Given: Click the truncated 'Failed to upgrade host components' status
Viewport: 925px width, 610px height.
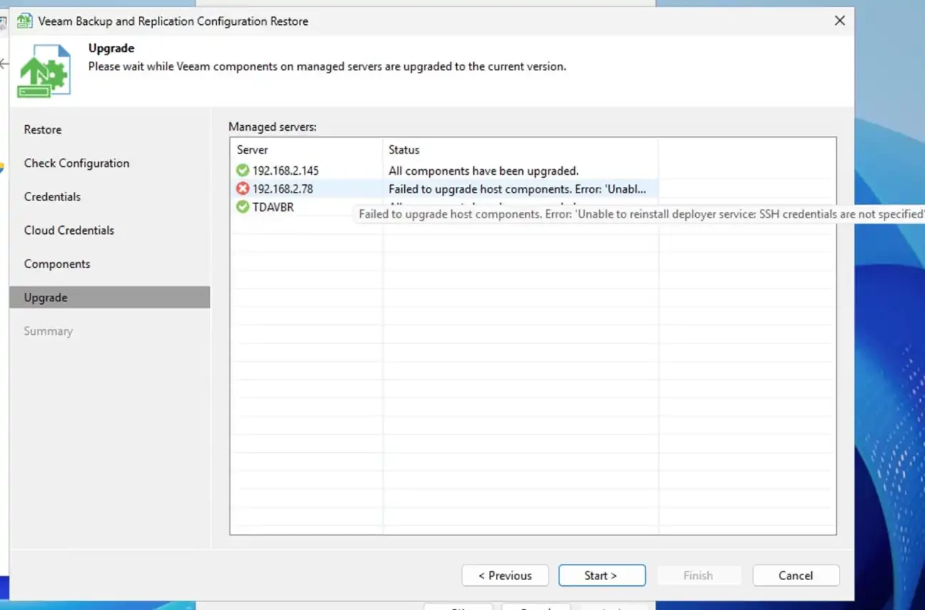Looking at the screenshot, I should click(x=517, y=189).
